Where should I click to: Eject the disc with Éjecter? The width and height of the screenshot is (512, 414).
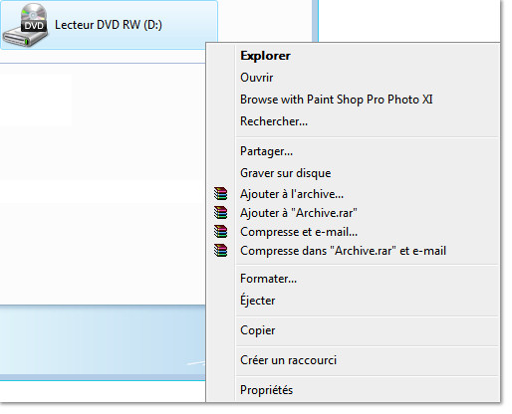pyautogui.click(x=257, y=300)
